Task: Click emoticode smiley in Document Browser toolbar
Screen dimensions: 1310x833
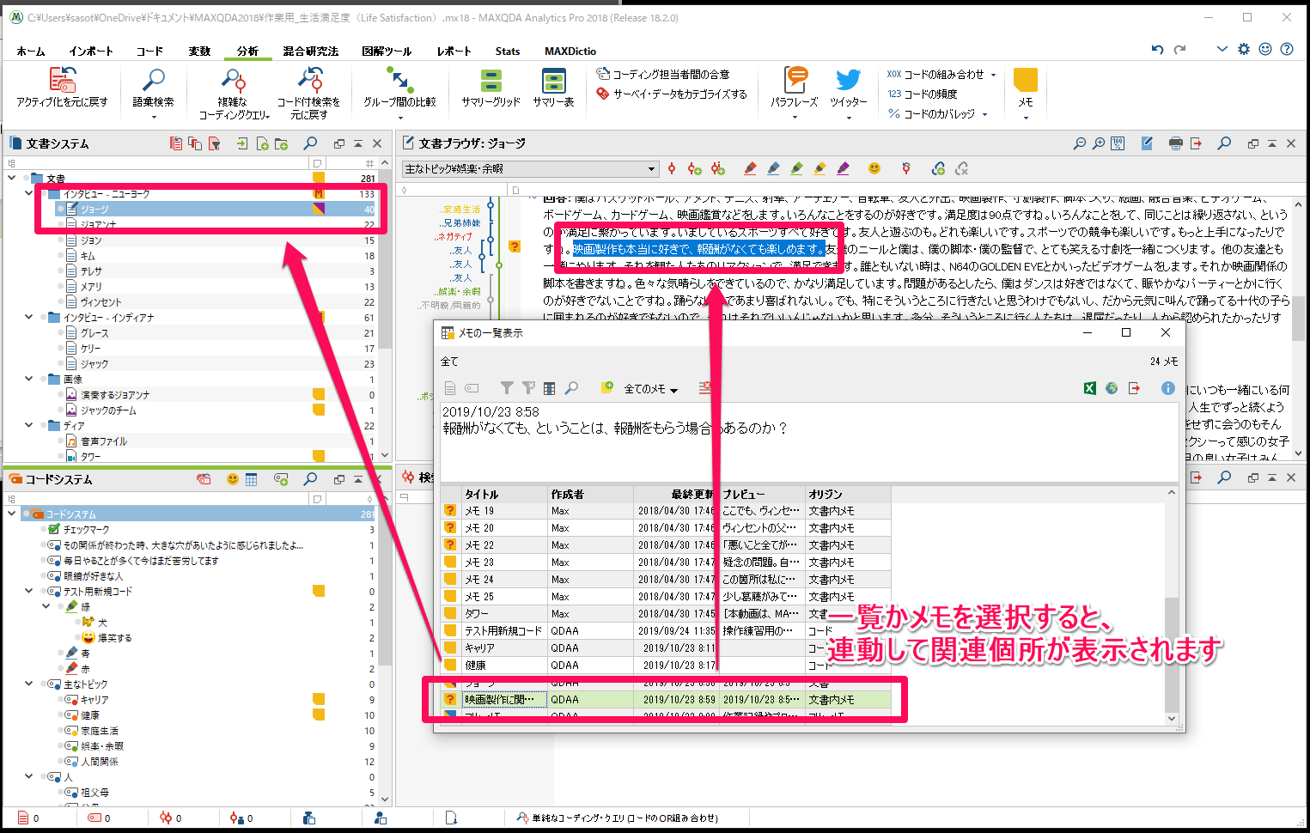Action: [874, 168]
